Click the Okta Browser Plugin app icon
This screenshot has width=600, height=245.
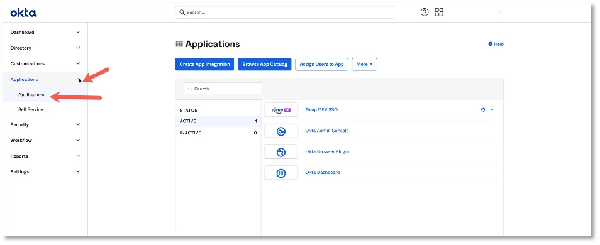[x=281, y=152]
